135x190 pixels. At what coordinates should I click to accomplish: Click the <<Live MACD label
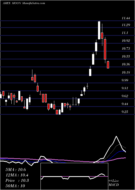tap(114, 183)
